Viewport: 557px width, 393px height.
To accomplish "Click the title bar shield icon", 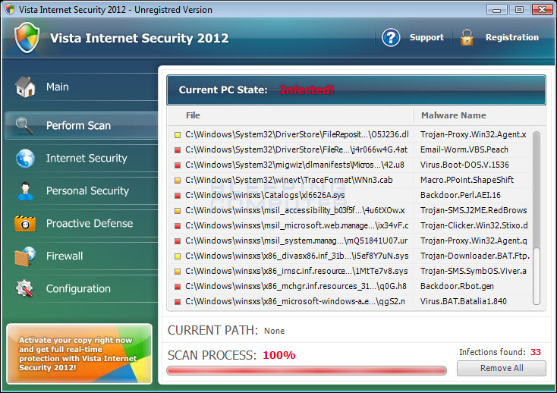I will point(10,9).
